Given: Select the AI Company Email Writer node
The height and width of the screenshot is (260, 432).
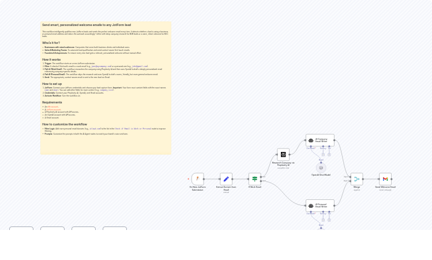Looking at the screenshot, I should [x=320, y=140].
